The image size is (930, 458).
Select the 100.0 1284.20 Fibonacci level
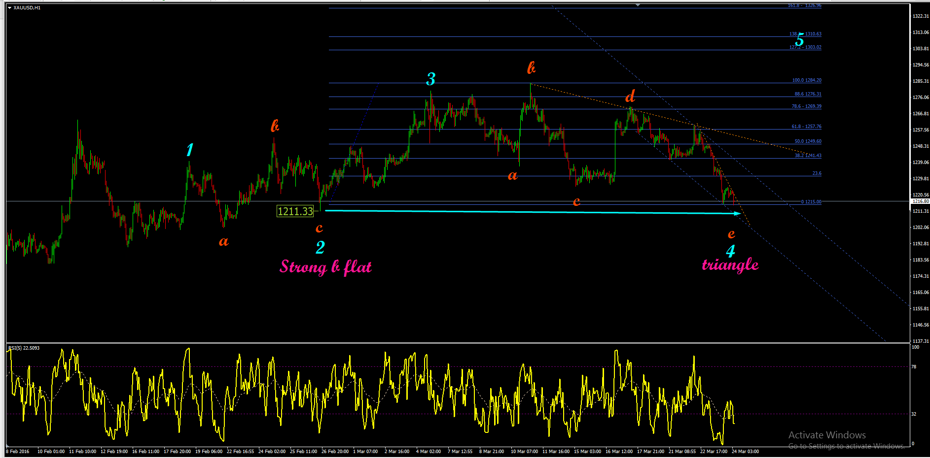click(807, 80)
